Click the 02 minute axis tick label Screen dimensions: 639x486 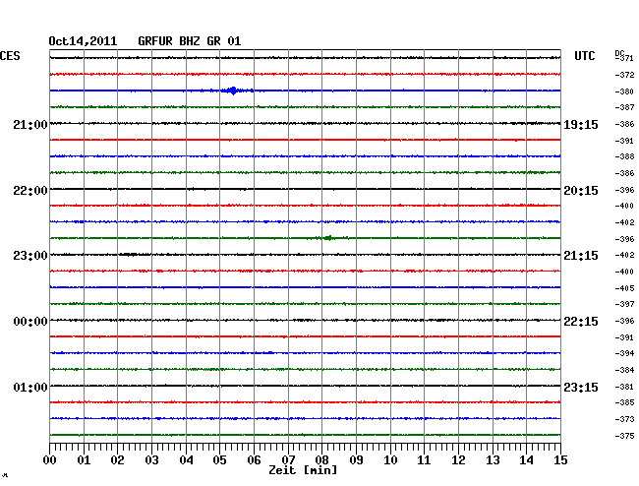tap(117, 459)
